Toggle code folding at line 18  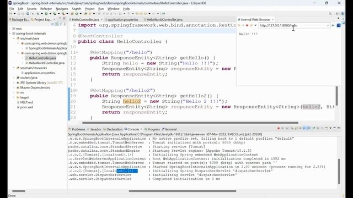click(77, 90)
